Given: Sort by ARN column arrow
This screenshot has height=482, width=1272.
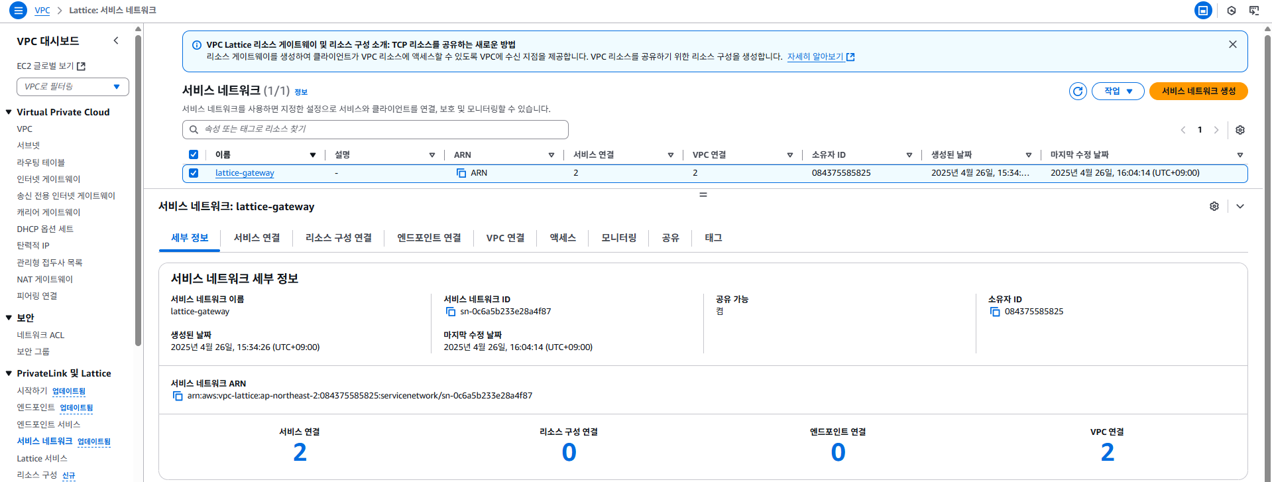Looking at the screenshot, I should pyautogui.click(x=551, y=155).
